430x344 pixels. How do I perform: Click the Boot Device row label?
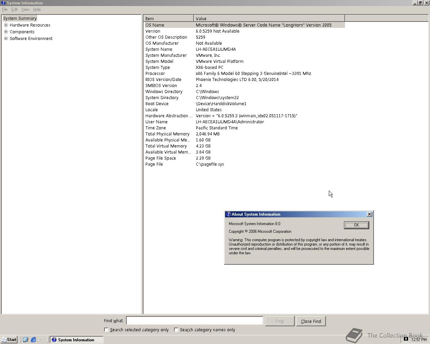(x=157, y=103)
